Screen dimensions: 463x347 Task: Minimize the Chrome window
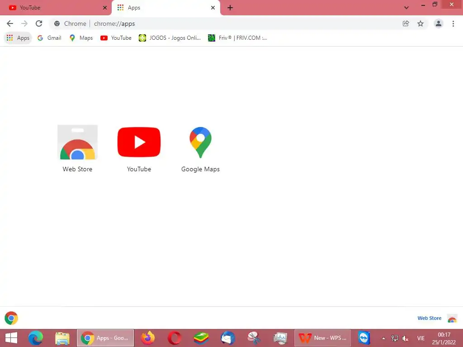pos(423,5)
